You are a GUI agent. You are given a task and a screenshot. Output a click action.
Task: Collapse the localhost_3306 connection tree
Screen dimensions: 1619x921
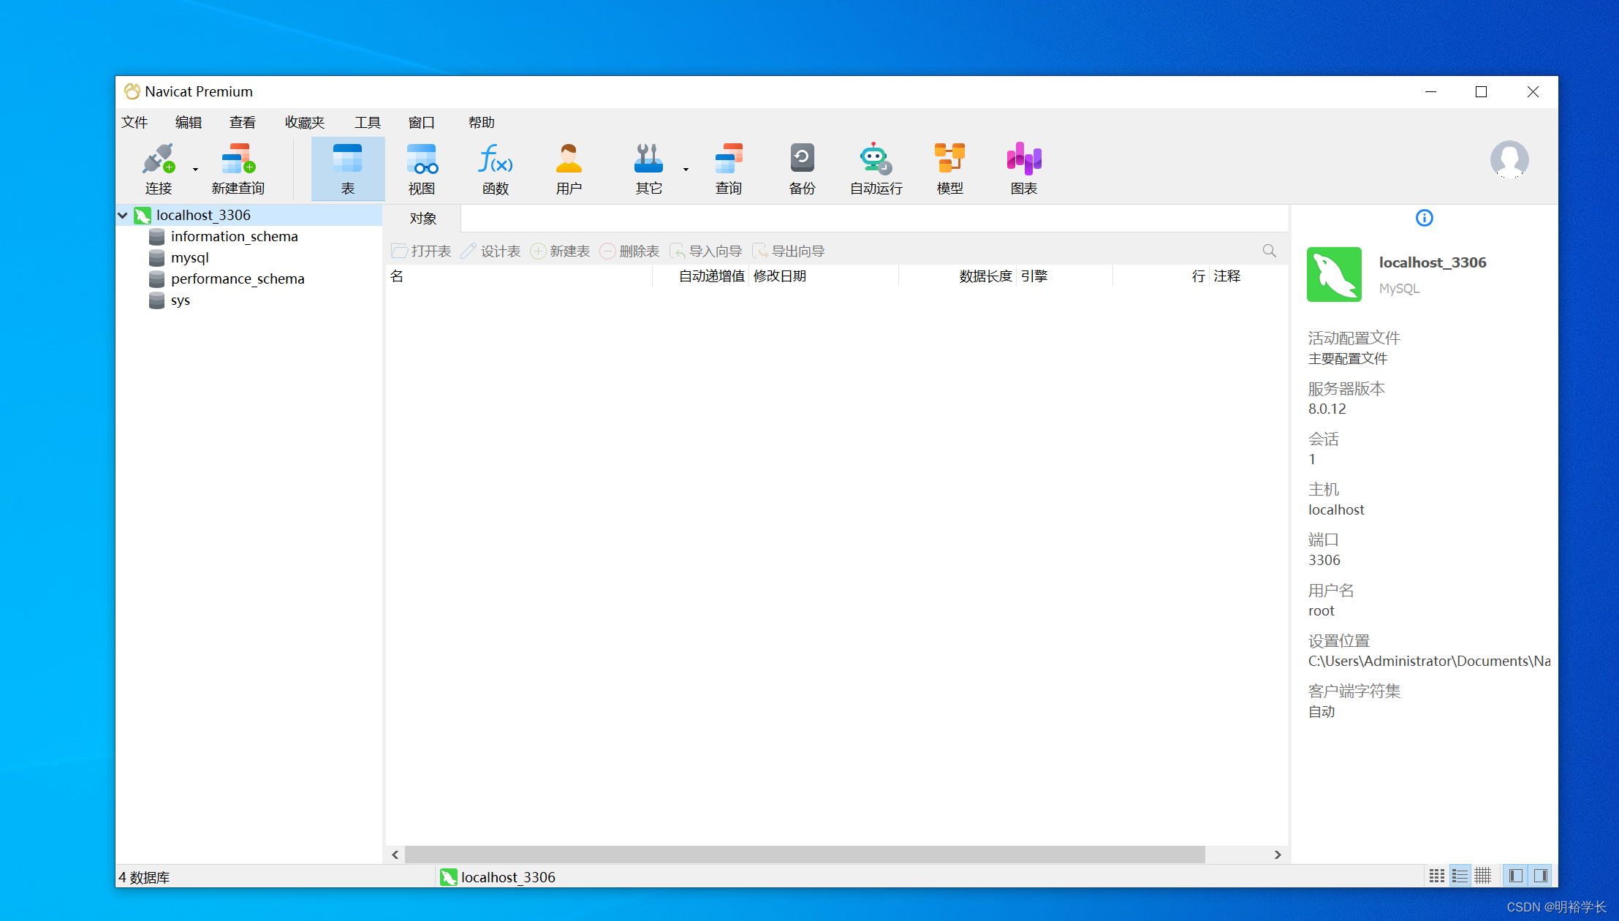coord(123,215)
